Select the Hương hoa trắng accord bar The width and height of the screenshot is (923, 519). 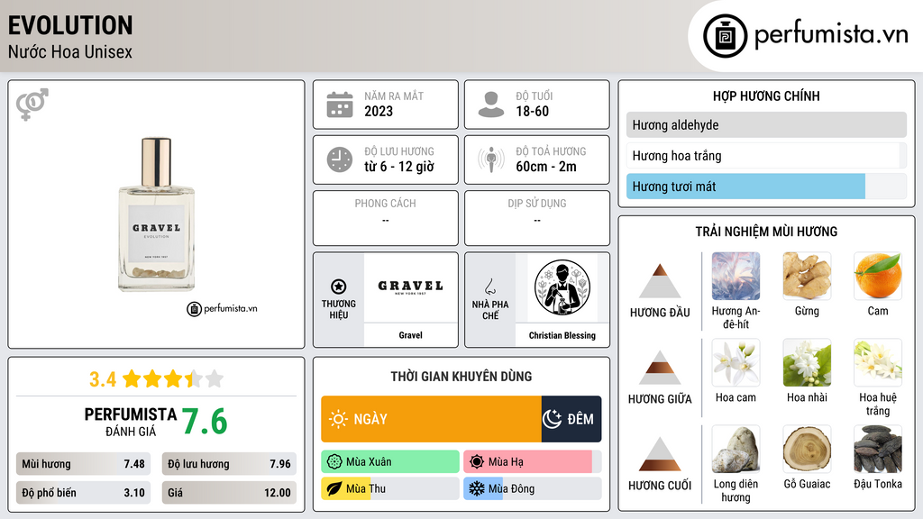pos(766,155)
